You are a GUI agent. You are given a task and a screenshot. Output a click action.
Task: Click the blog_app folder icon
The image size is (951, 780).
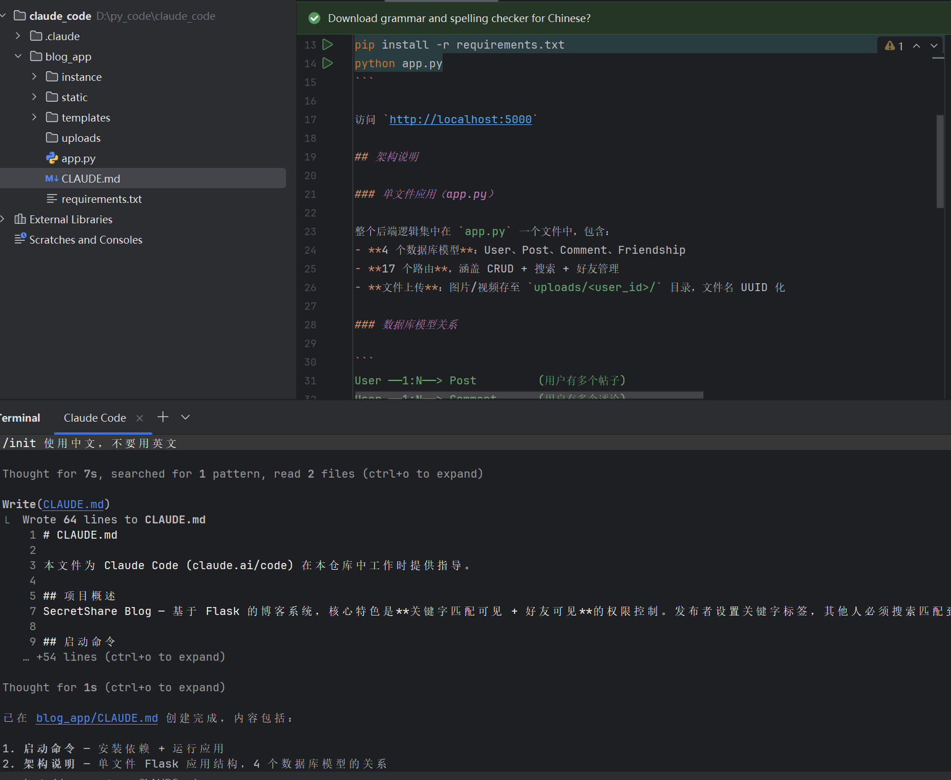[x=36, y=57]
